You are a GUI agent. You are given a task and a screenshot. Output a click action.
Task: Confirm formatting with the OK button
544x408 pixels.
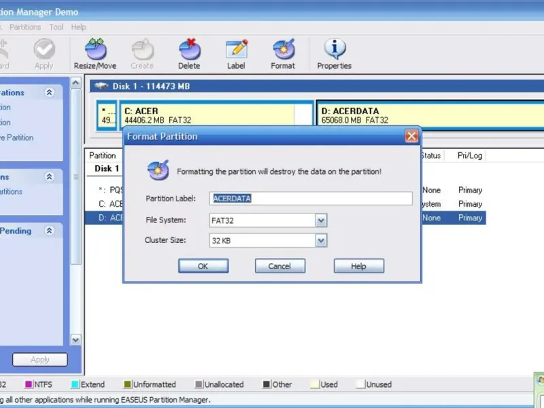tap(203, 266)
